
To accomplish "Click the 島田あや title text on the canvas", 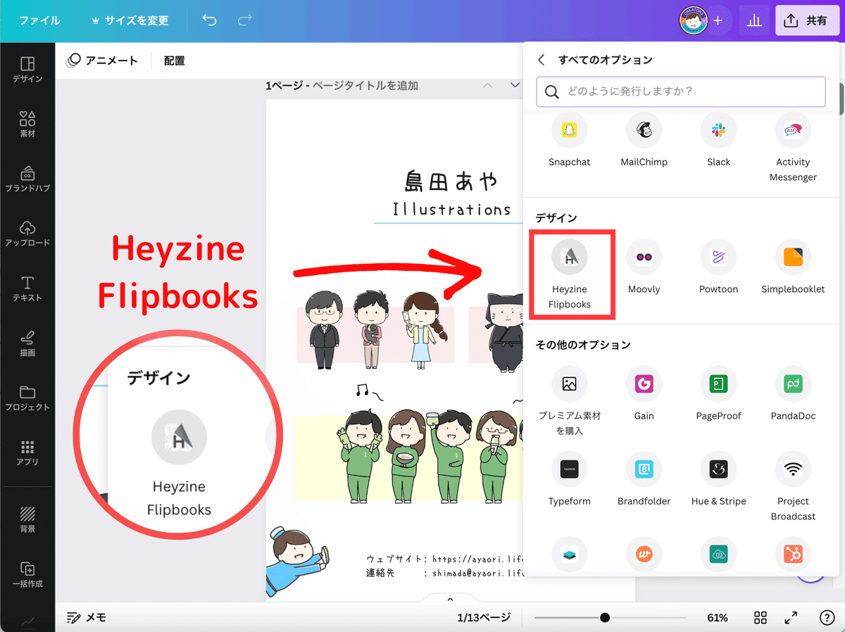I will click(451, 181).
